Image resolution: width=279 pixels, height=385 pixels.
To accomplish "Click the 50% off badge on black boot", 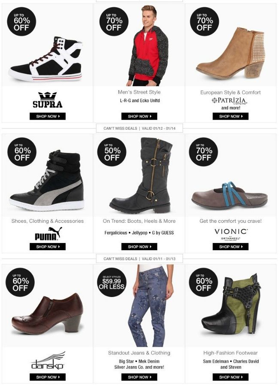I will point(112,152).
